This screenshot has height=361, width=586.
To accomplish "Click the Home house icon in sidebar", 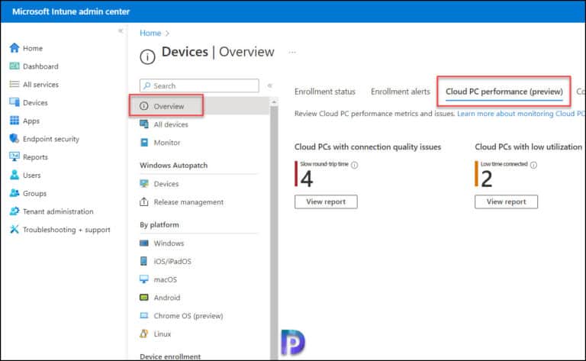I will coord(14,48).
